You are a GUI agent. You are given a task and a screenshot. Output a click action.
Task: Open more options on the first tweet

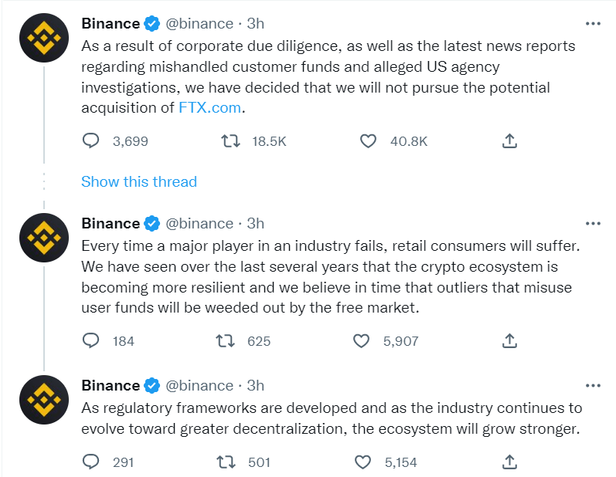593,24
